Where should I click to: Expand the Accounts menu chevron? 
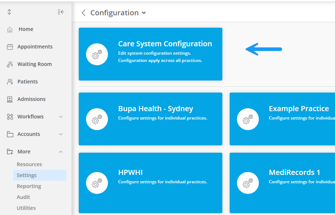pos(61,134)
